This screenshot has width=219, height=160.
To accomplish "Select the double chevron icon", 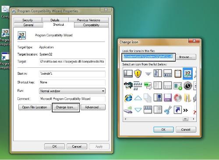I will tap(186, 110).
